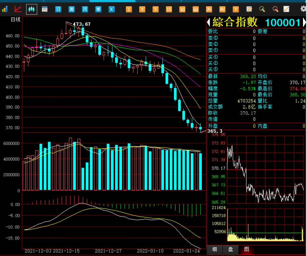The image size is (307, 256).
Task: Click the 外盘 label
Action: tap(213, 126)
